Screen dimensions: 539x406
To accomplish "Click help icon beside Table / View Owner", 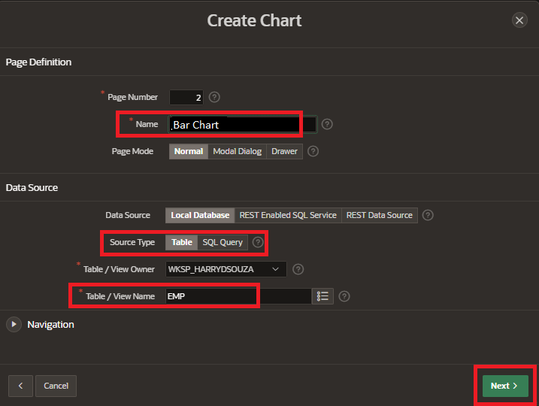I will tap(298, 269).
